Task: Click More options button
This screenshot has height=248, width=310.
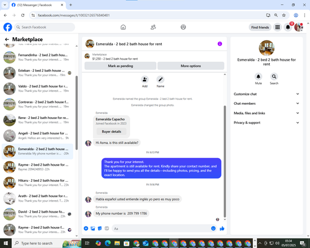Action: coord(191,66)
